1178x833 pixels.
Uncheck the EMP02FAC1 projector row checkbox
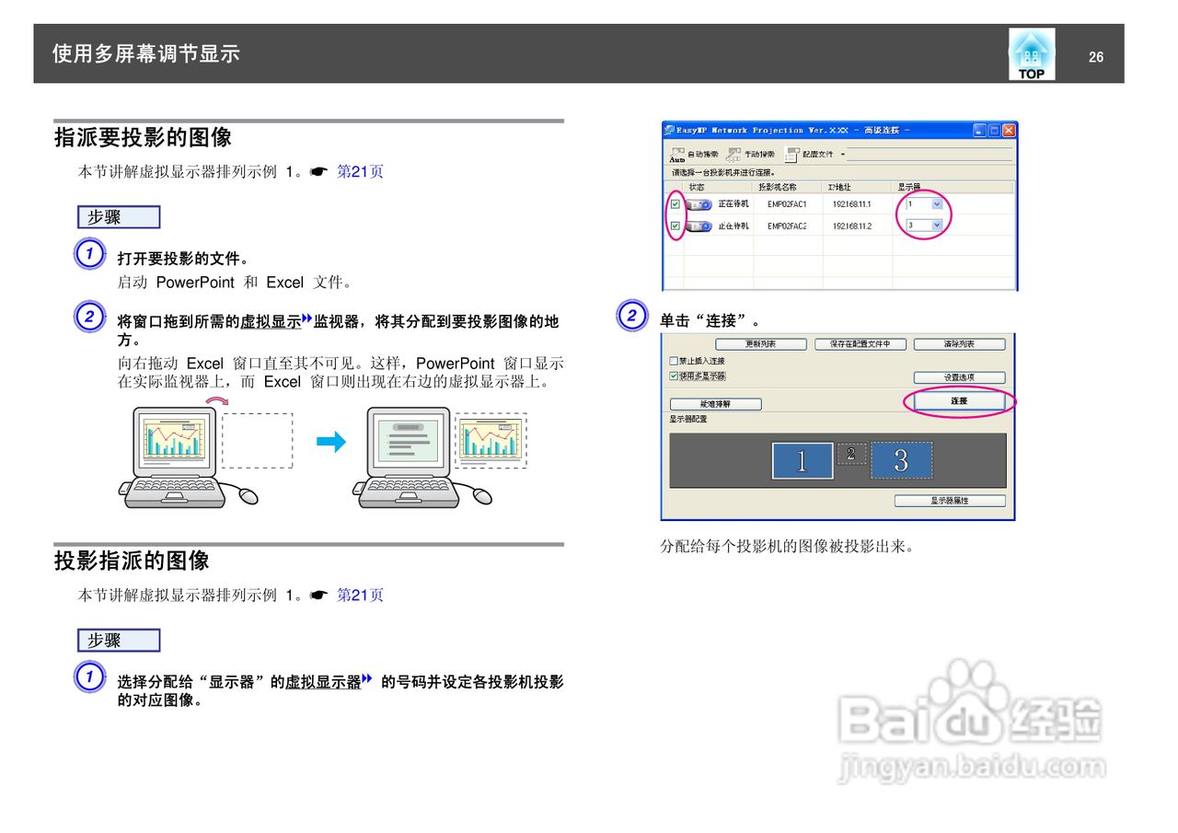pyautogui.click(x=674, y=203)
